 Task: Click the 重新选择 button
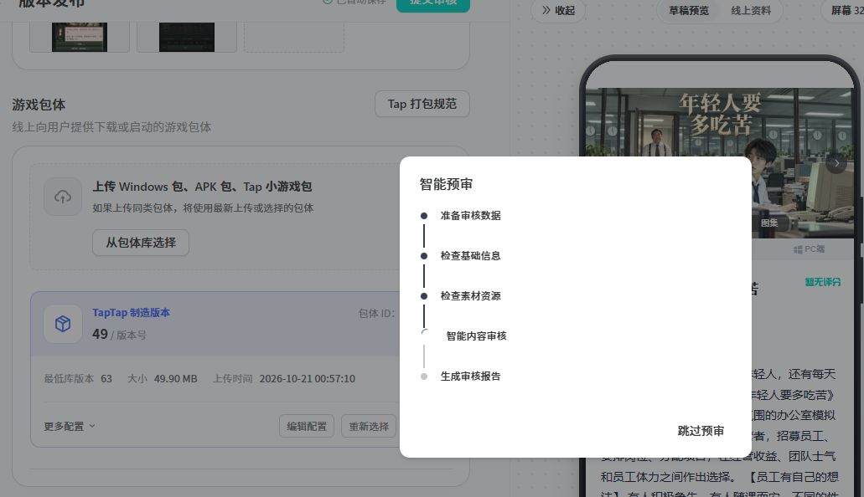[x=369, y=426]
